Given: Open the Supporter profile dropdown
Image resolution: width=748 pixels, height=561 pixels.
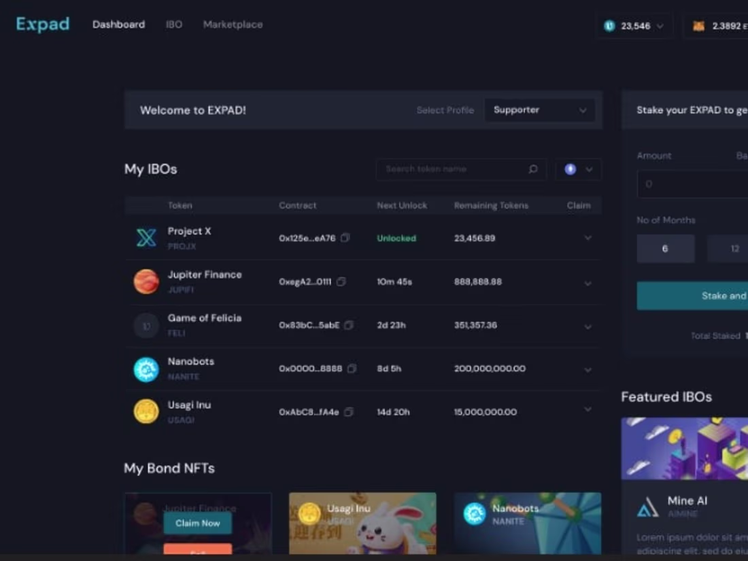Looking at the screenshot, I should point(539,109).
